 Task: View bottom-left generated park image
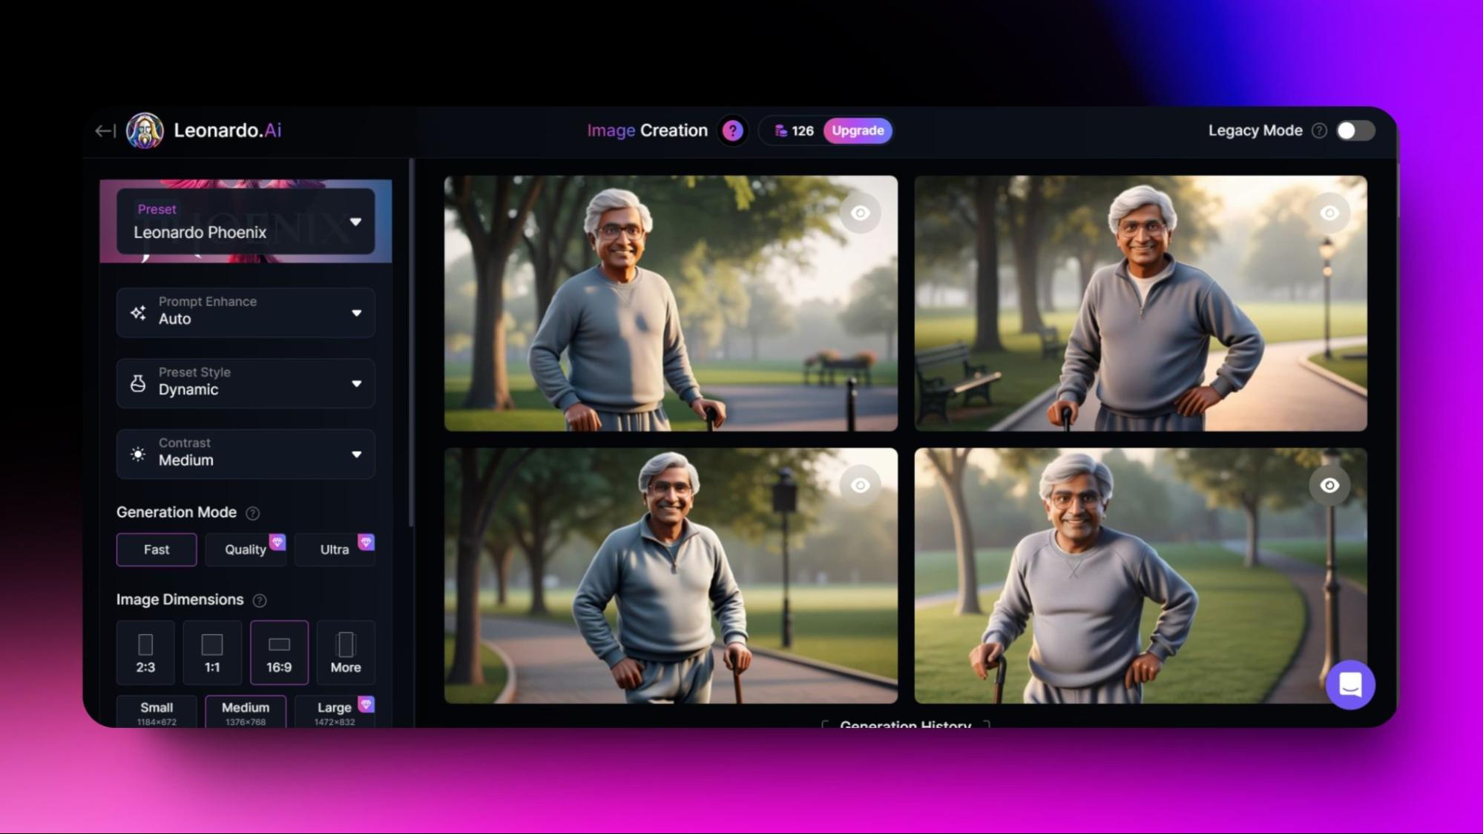point(670,575)
